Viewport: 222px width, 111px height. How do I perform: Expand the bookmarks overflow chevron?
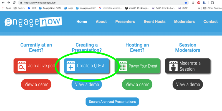(199, 8)
